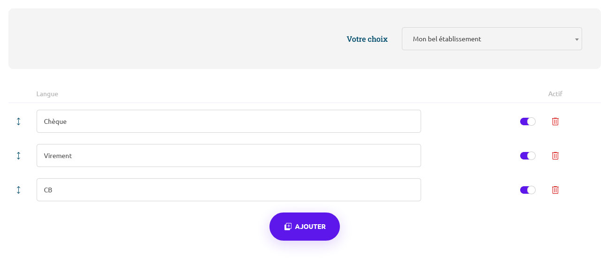Viewport: 607px width, 258px height.
Task: Delete the CB row with its trash icon
Action: [x=555, y=190]
